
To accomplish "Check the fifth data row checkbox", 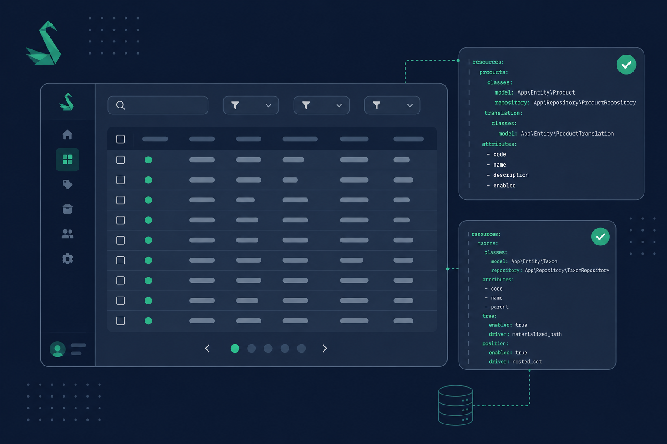I will 121,240.
